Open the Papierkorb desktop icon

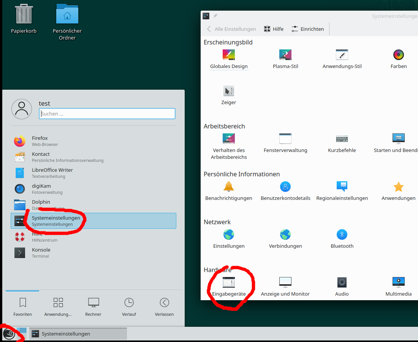tap(24, 19)
